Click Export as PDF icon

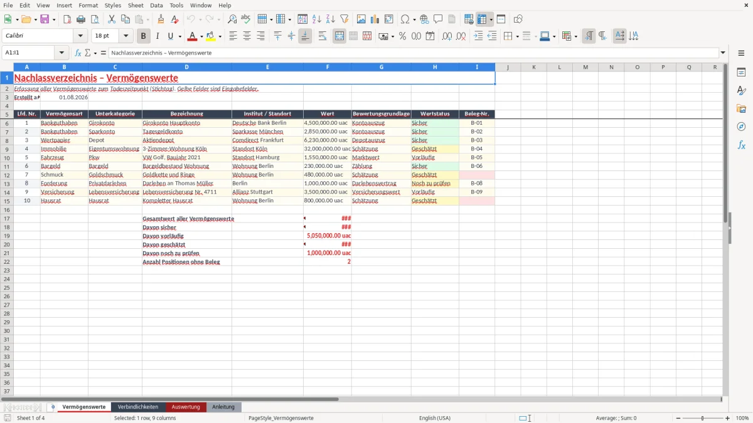[67, 19]
